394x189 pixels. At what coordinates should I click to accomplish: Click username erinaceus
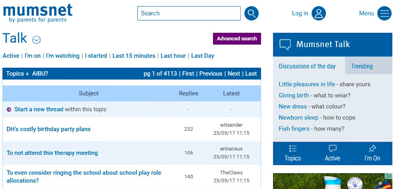[231, 149]
